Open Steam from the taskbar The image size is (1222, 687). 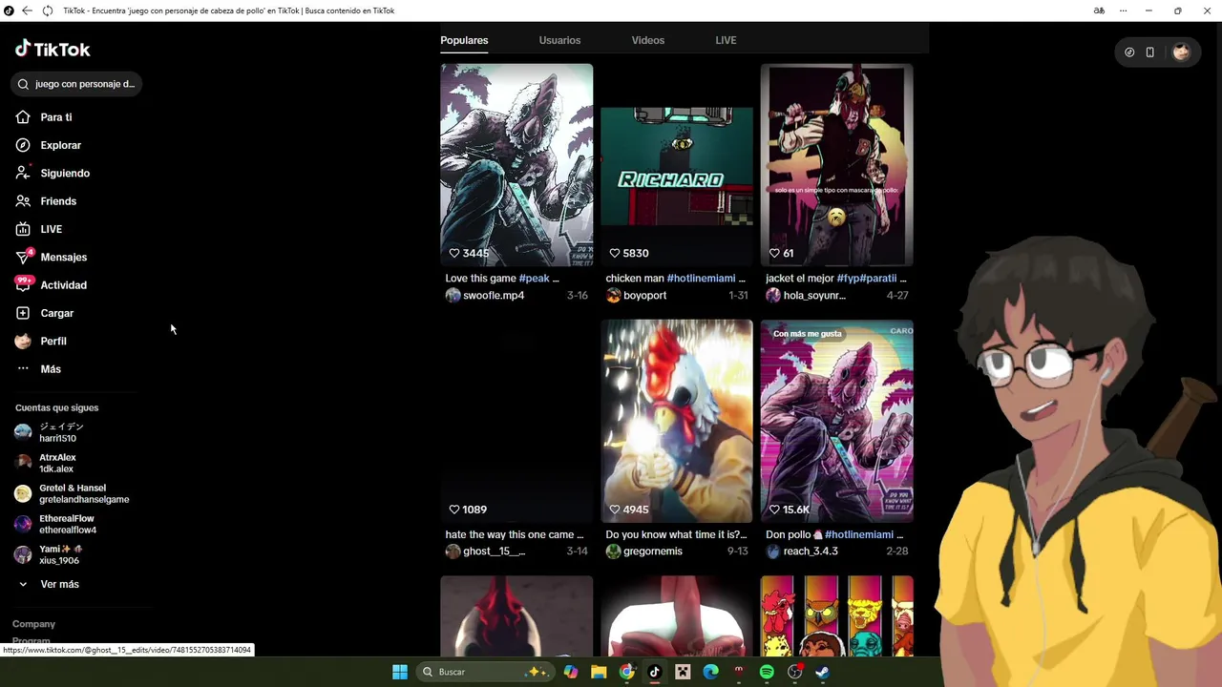[x=822, y=672]
